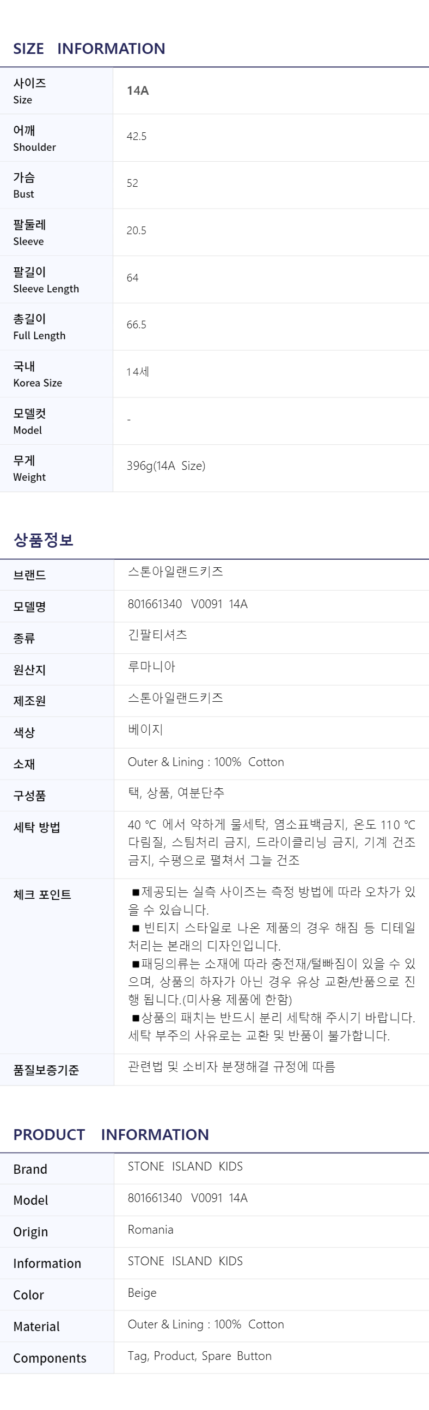The width and height of the screenshot is (429, 1410).
Task: Select the Color value Beige
Action: click(x=142, y=1293)
